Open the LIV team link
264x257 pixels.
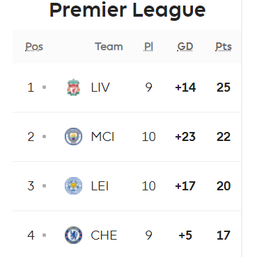100,88
